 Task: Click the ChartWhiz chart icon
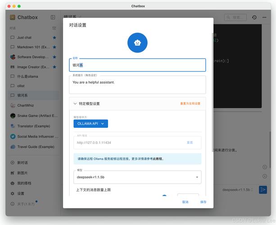pos(13,105)
